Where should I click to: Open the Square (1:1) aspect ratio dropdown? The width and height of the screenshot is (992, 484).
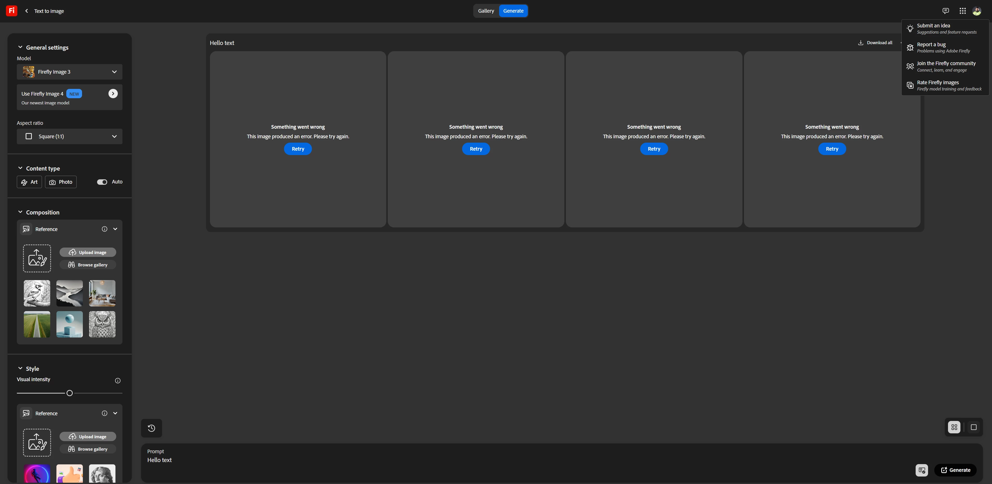click(x=69, y=136)
